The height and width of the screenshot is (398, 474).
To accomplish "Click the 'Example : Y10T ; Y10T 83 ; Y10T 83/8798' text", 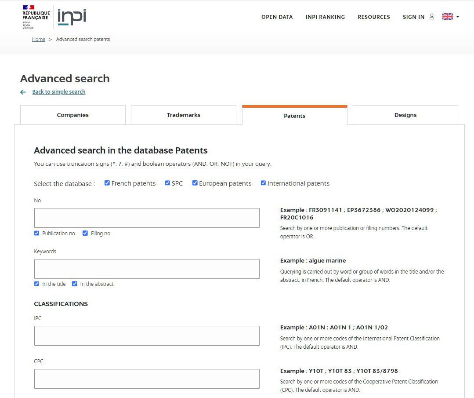I will [x=339, y=371].
